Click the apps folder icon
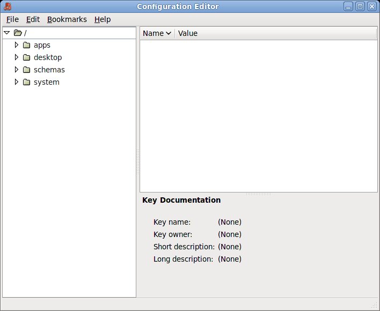 point(26,45)
